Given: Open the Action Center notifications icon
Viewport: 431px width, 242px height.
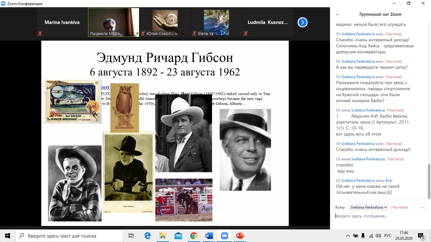Looking at the screenshot, I should pos(421,236).
